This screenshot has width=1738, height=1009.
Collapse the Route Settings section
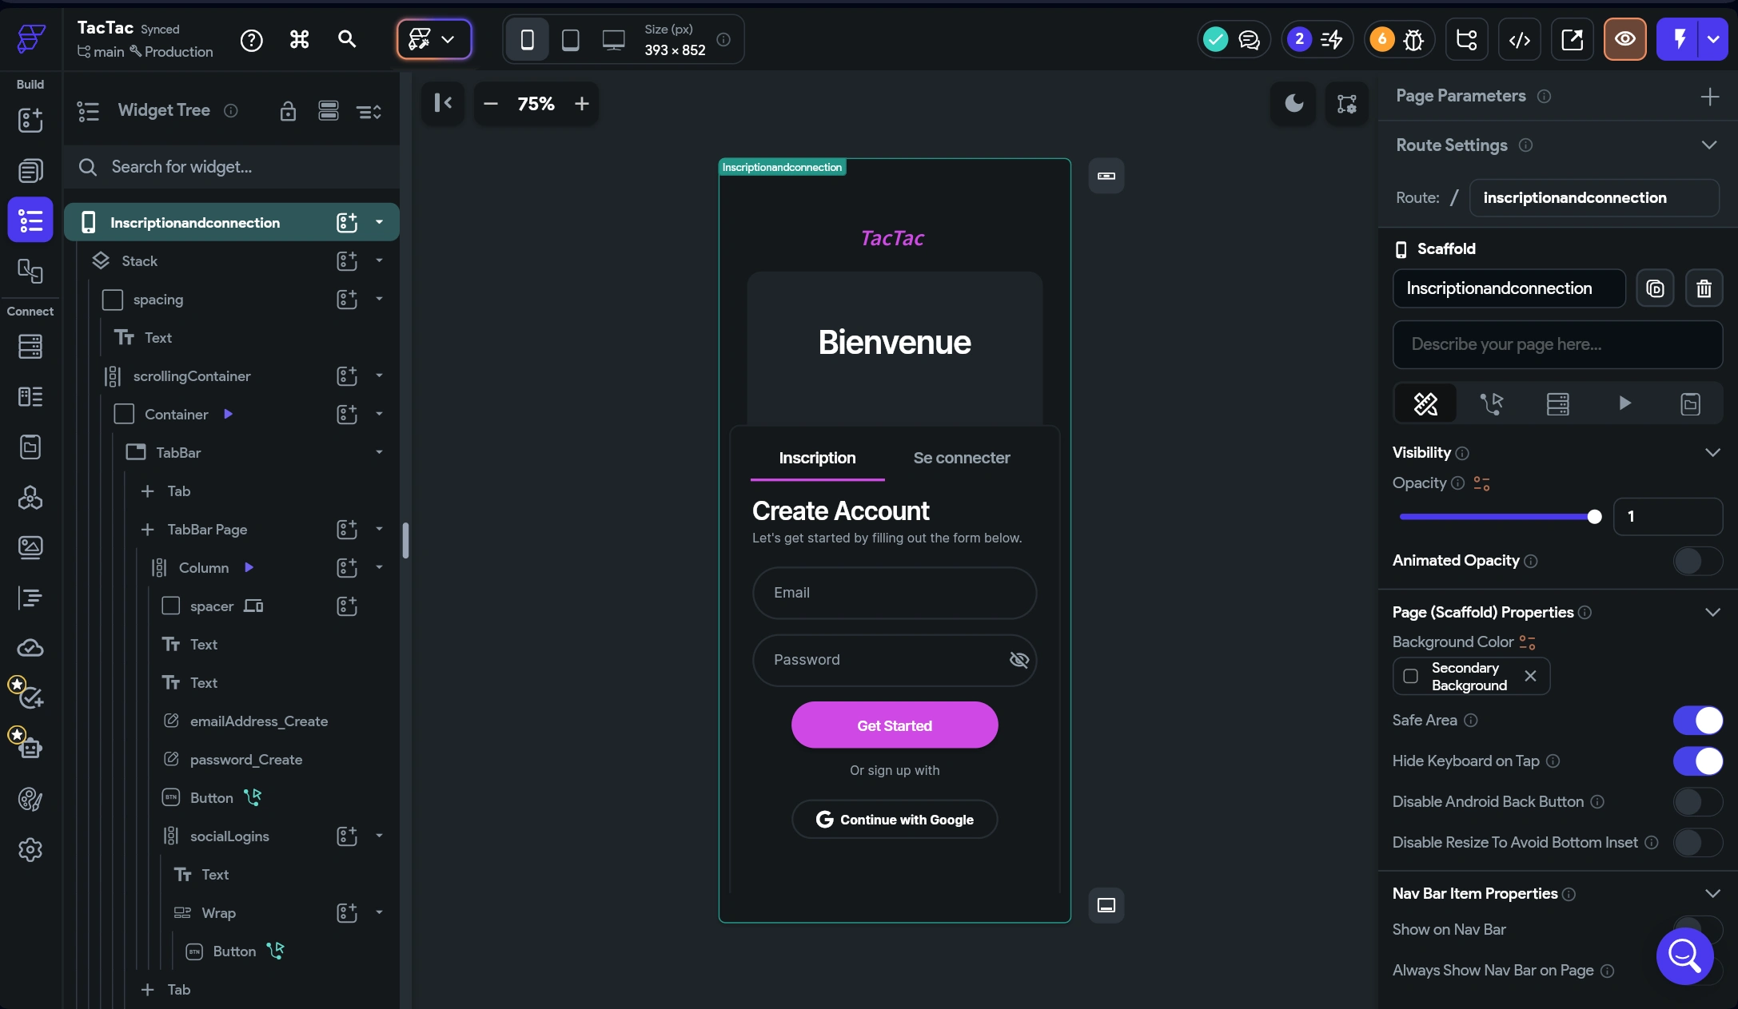(x=1709, y=145)
